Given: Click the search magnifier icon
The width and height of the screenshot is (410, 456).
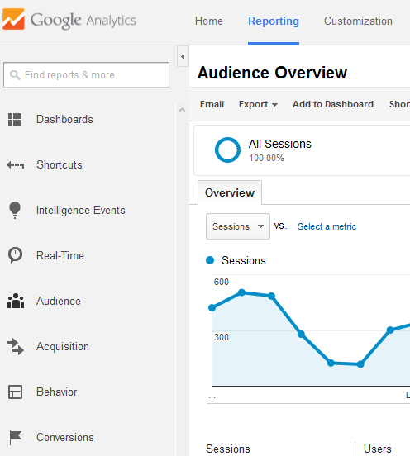Looking at the screenshot, I should tap(15, 75).
